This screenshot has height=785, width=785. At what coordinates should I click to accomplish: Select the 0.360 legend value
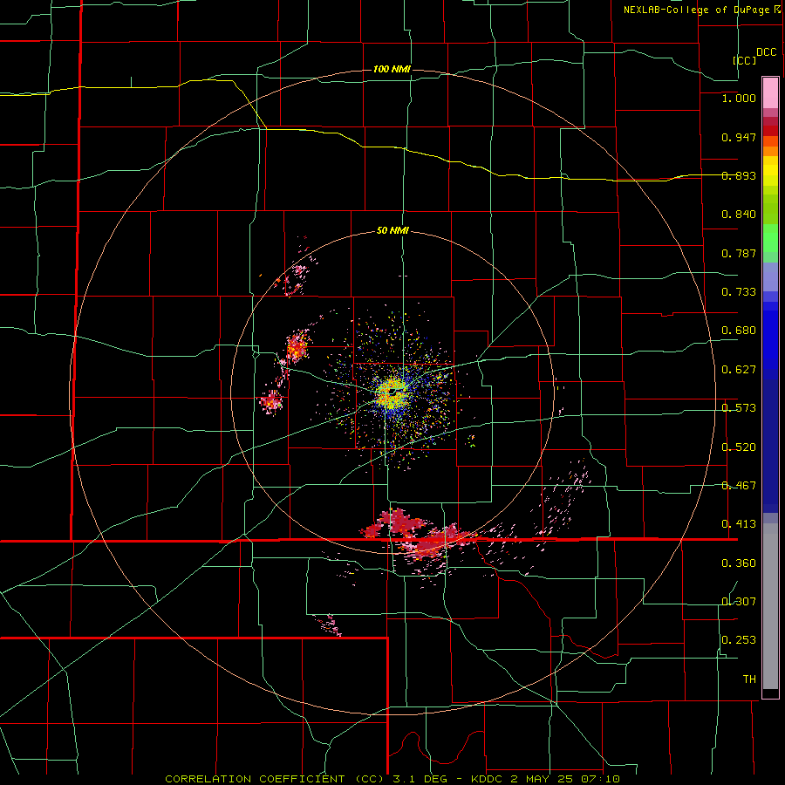pos(739,563)
